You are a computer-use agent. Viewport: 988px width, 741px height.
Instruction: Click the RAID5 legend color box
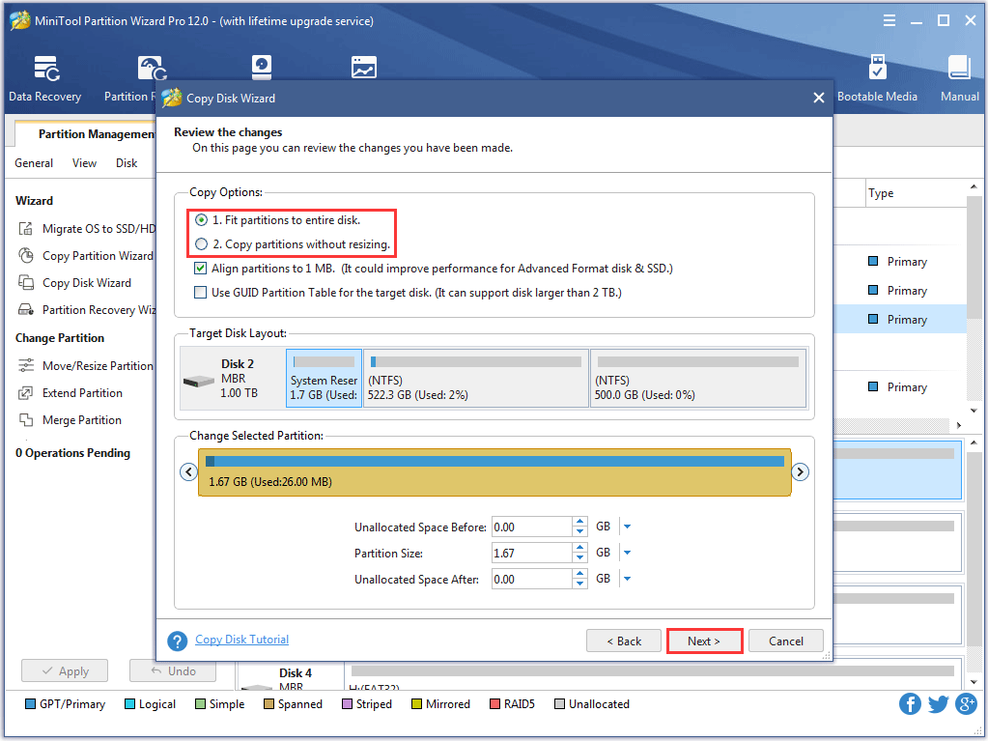coord(494,704)
